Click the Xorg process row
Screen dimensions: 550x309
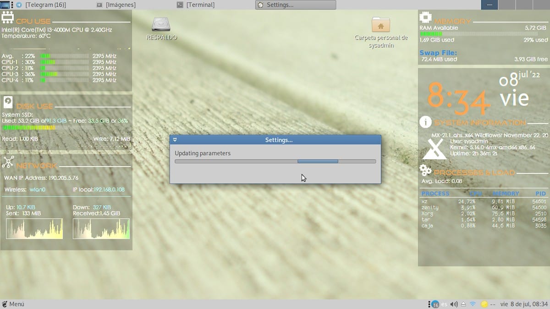484,213
